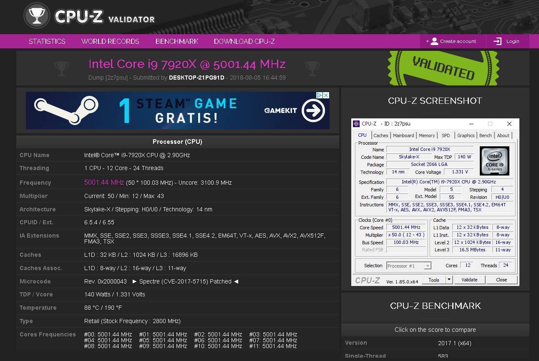
Task: Click the Login arrow icon
Action: pyautogui.click(x=497, y=41)
